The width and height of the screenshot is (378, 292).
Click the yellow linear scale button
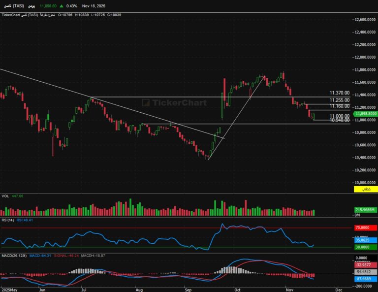[366, 189]
